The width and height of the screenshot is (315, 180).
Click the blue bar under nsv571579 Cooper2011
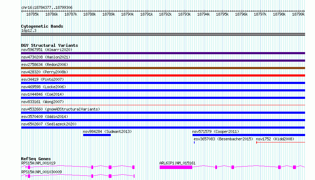click(x=249, y=135)
